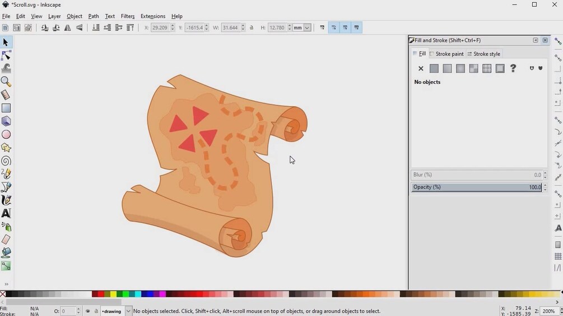
Task: Select the Bezier pen tool
Action: coord(6,187)
